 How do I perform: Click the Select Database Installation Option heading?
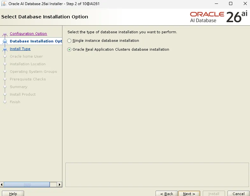click(x=45, y=17)
